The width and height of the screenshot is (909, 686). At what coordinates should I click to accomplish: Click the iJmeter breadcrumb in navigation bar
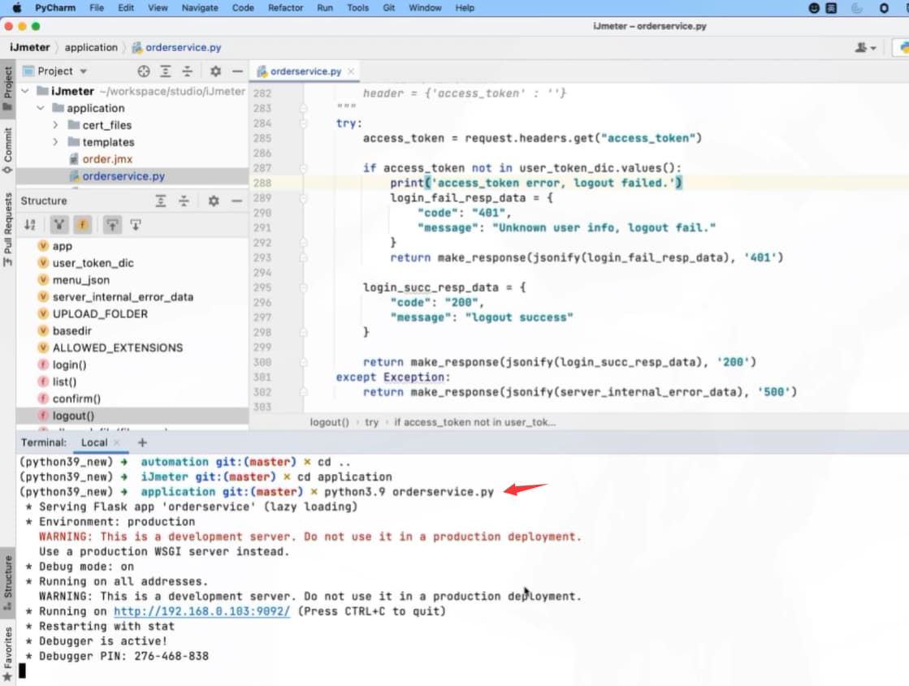[x=29, y=48]
